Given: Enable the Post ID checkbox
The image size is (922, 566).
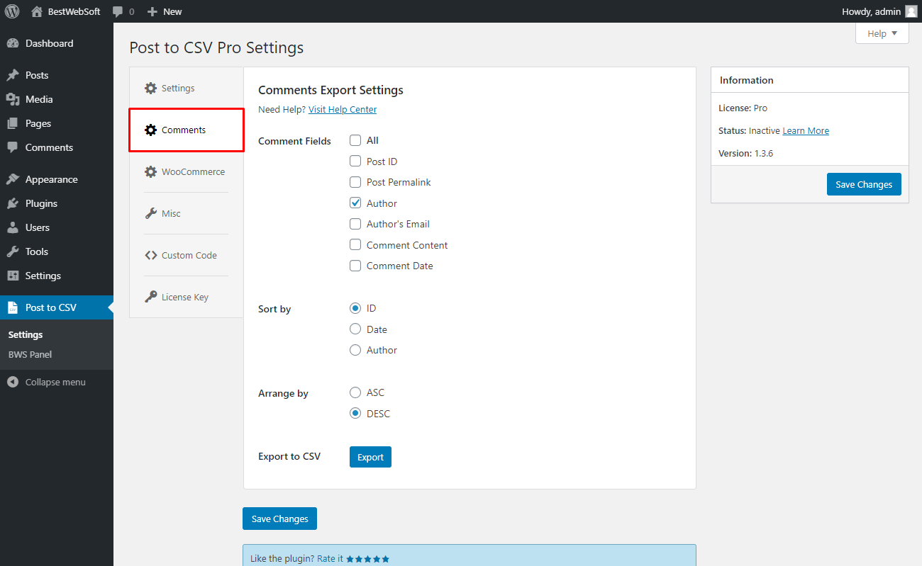Looking at the screenshot, I should [x=355, y=162].
